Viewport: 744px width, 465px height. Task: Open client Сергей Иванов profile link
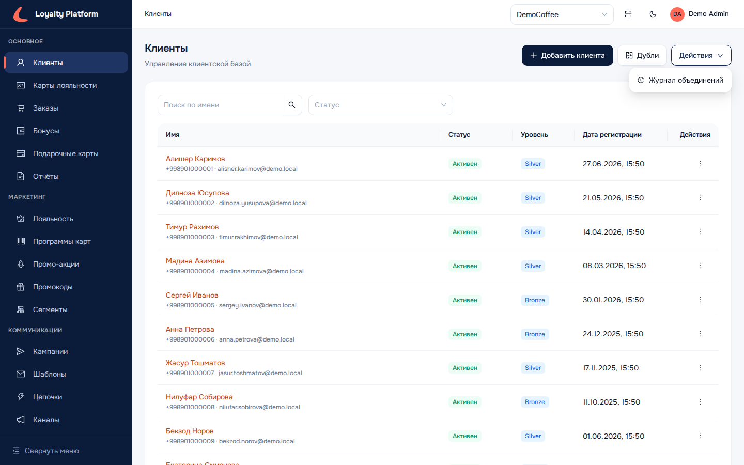coord(192,295)
